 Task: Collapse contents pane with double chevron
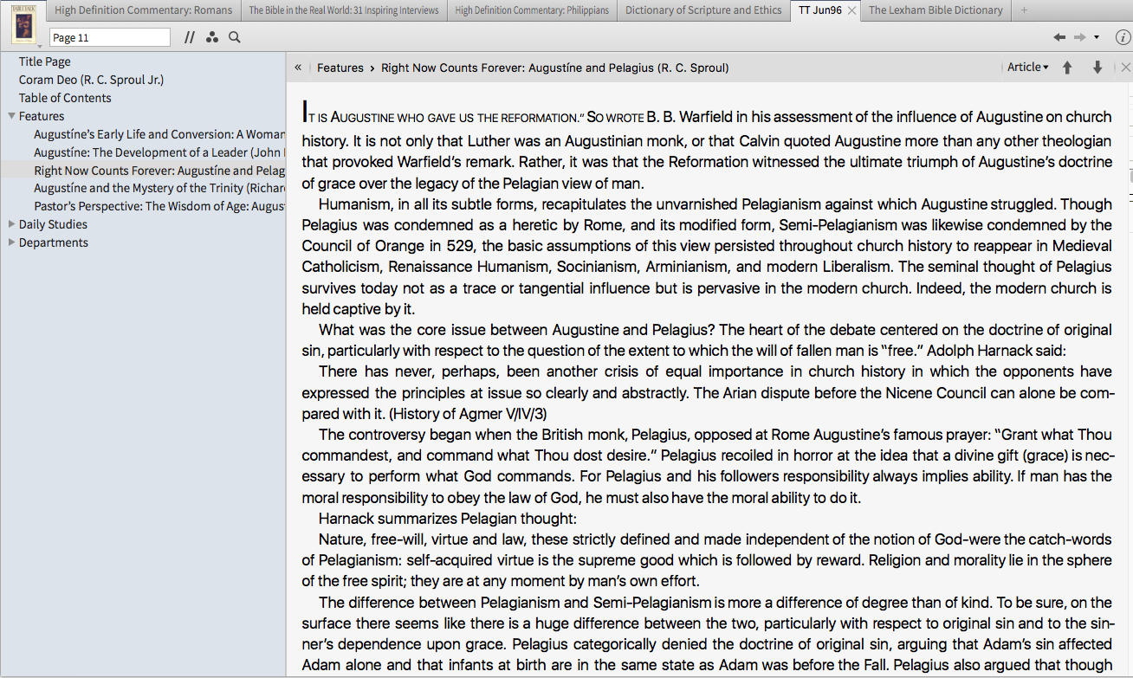coord(298,68)
